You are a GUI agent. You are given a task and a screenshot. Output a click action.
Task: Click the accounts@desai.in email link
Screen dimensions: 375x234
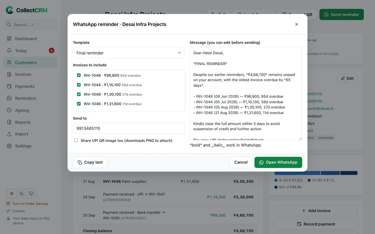click(320, 109)
